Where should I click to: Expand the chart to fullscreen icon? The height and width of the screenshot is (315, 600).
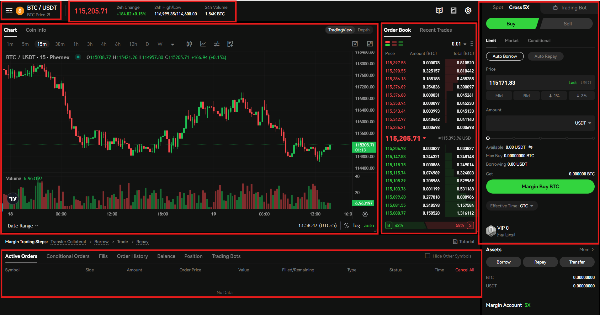(x=370, y=44)
